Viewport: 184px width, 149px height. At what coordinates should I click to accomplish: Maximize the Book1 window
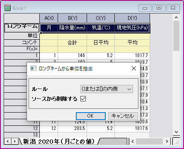[x=159, y=8]
